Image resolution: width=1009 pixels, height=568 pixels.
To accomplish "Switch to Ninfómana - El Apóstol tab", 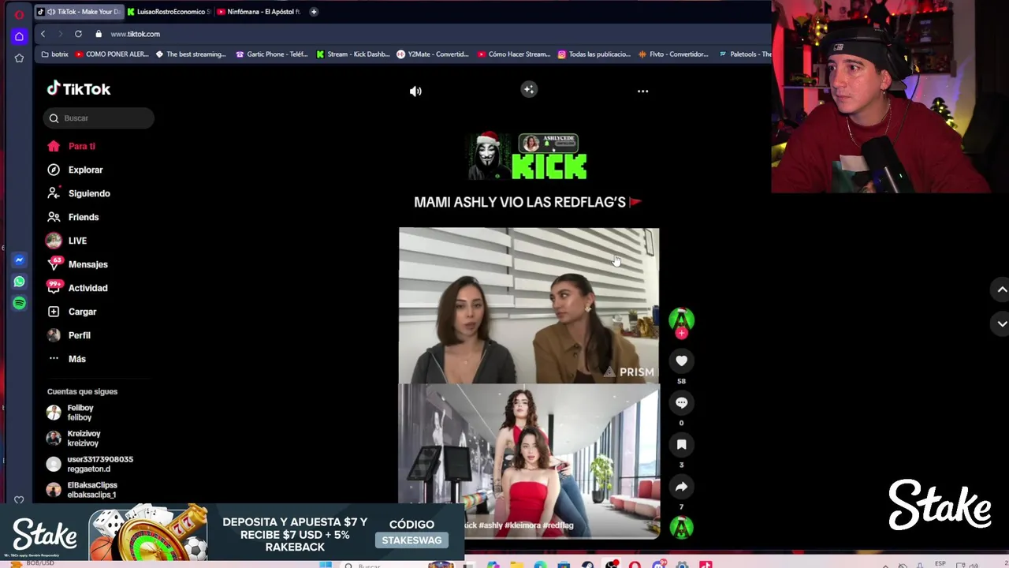I will (259, 12).
